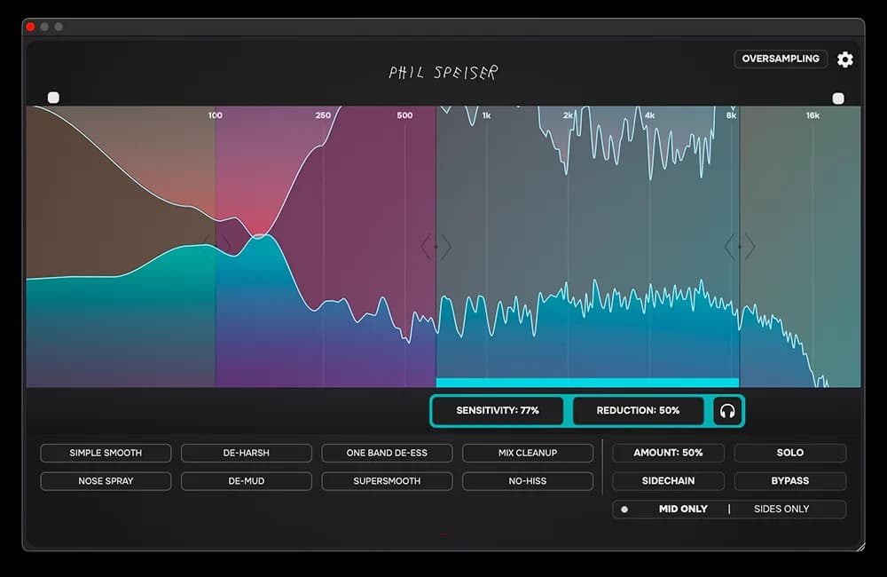Select the NOSE SPRAY preset
The image size is (887, 577).
106,481
